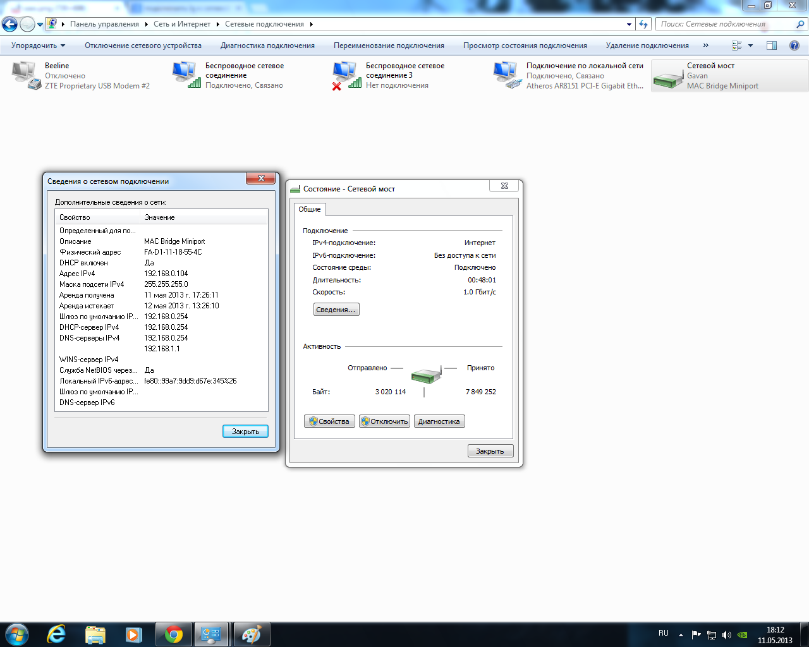Viewport: 809px width, 647px height.
Task: Open bridge Свойства properties button
Action: 329,421
